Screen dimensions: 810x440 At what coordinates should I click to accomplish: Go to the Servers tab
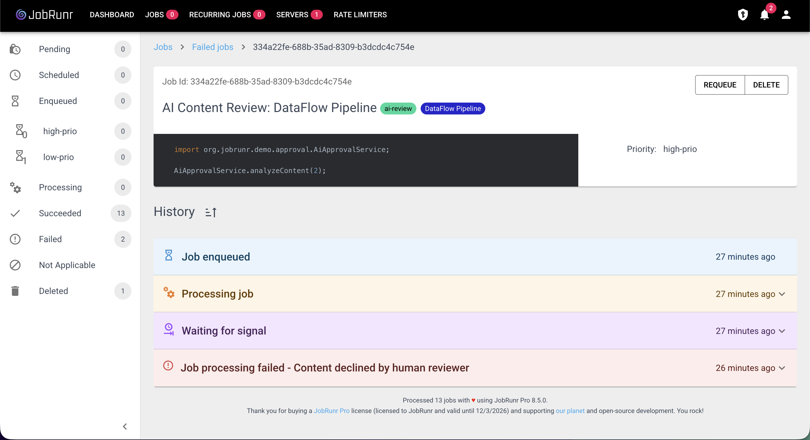[x=292, y=15]
